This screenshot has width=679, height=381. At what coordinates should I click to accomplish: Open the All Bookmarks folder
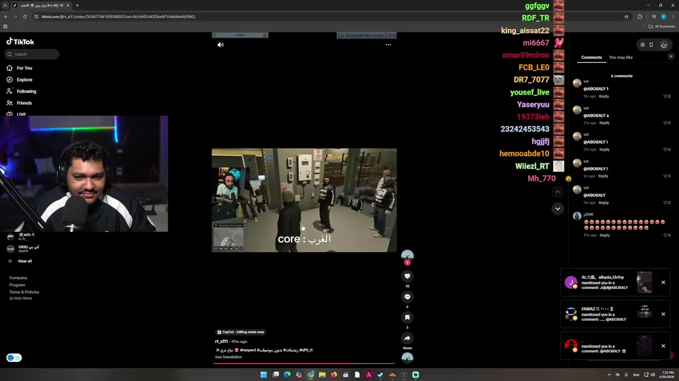point(662,26)
